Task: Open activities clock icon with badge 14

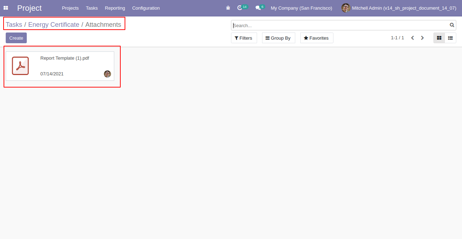Action: (x=242, y=8)
